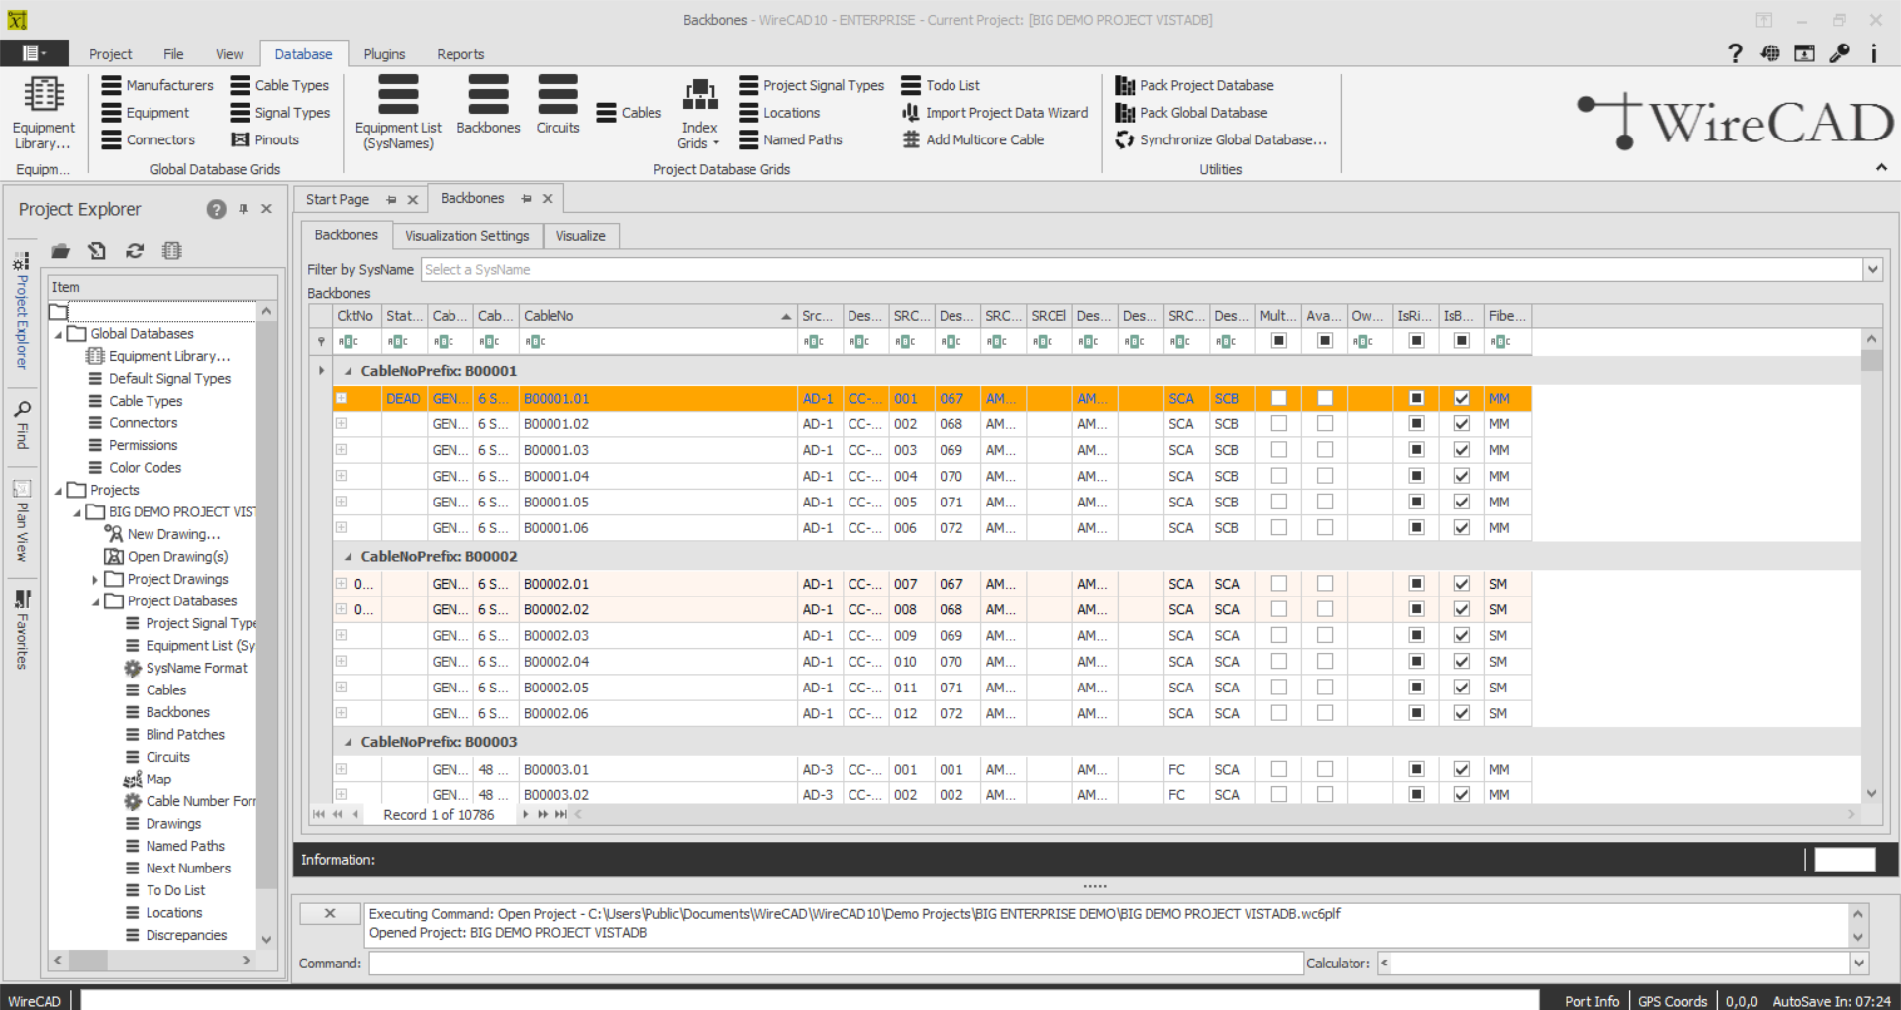Open the Equipment Library ribbon icon
The width and height of the screenshot is (1901, 1010).
coord(43,113)
